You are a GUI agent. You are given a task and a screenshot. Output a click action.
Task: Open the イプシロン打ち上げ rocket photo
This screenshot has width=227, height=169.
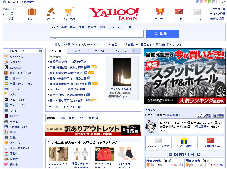pyautogui.click(x=122, y=72)
